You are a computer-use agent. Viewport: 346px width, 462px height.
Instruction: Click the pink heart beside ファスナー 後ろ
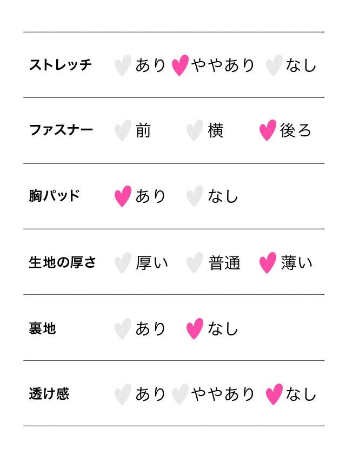[268, 130]
